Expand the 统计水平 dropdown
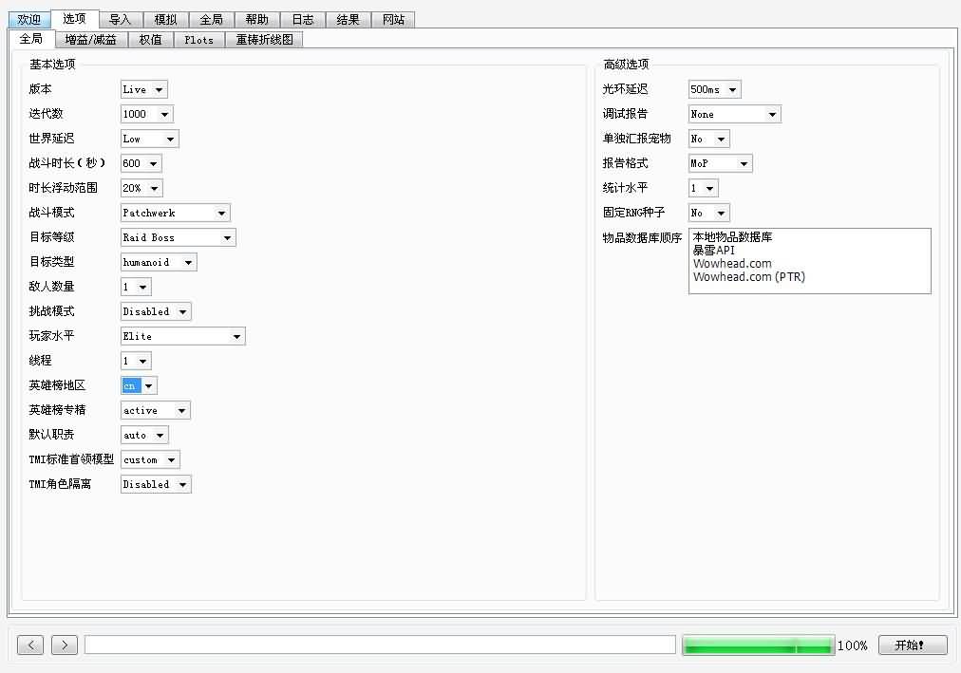The image size is (961, 673). (x=703, y=188)
